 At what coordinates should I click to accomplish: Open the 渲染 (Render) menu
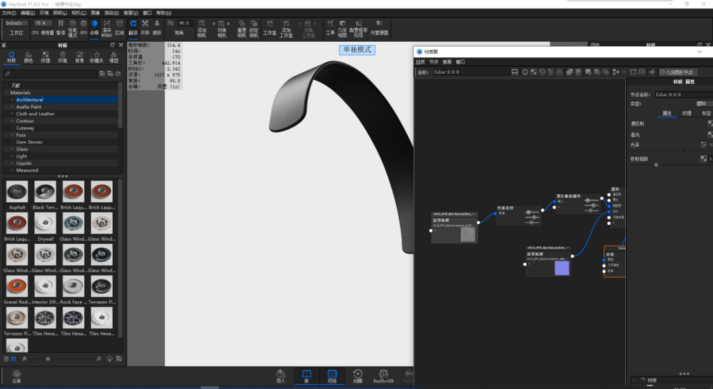(x=112, y=13)
